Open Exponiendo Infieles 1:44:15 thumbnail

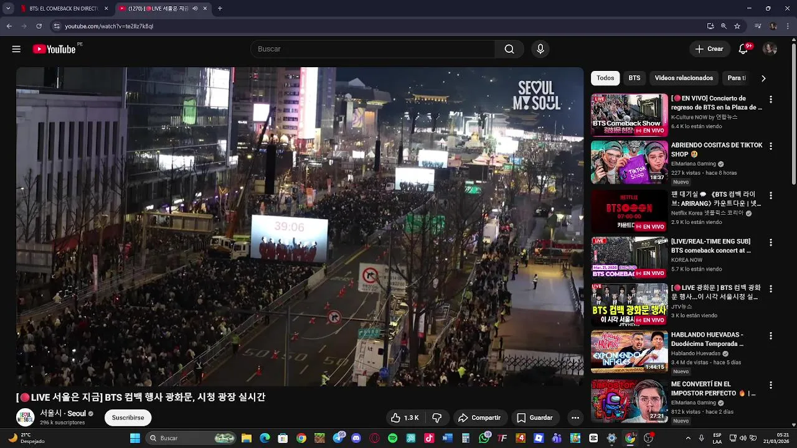(629, 352)
